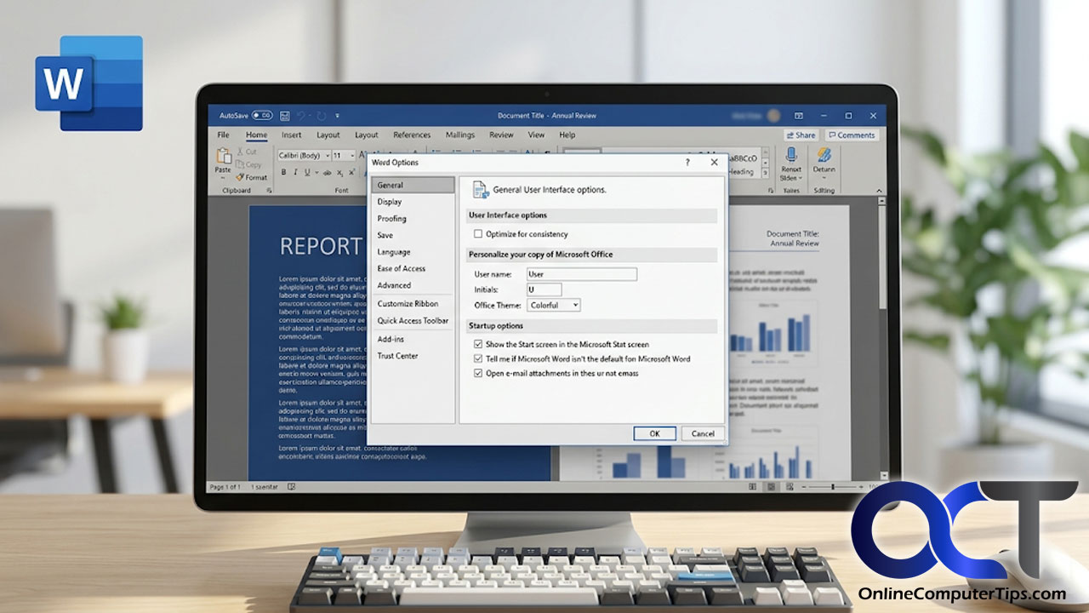
Task: Click the blue pen editor icon in the ribbon
Action: point(824,155)
